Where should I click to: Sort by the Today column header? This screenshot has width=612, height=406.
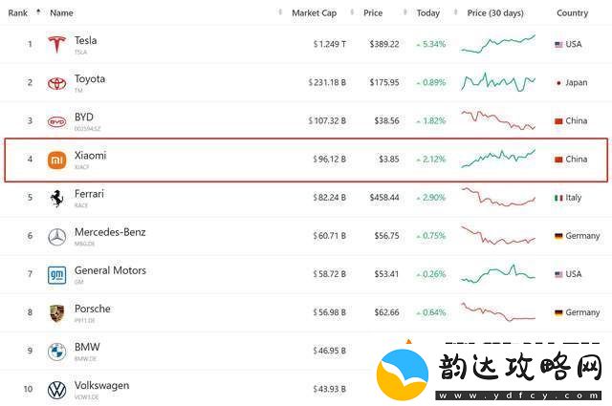[x=427, y=12]
